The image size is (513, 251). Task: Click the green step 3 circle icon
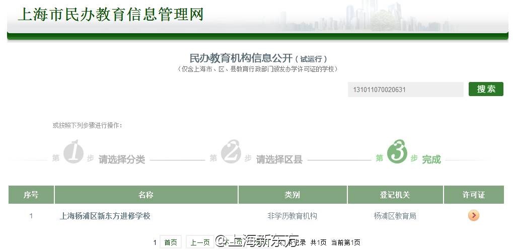[397, 152]
